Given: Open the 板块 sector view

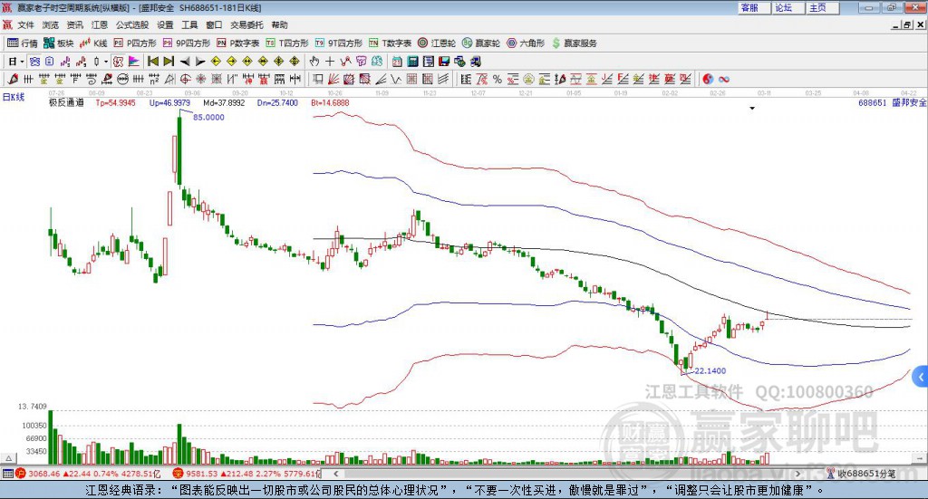Looking at the screenshot, I should pos(58,43).
